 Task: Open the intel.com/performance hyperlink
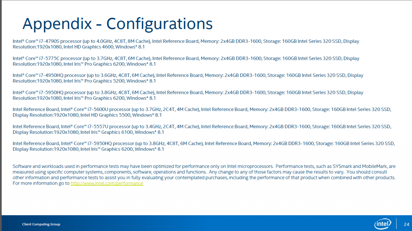(x=107, y=183)
